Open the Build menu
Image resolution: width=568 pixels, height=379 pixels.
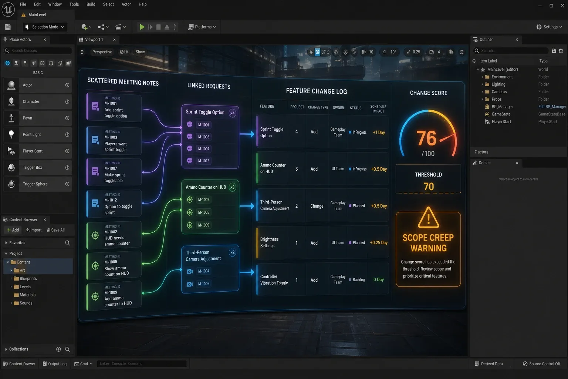click(x=91, y=4)
